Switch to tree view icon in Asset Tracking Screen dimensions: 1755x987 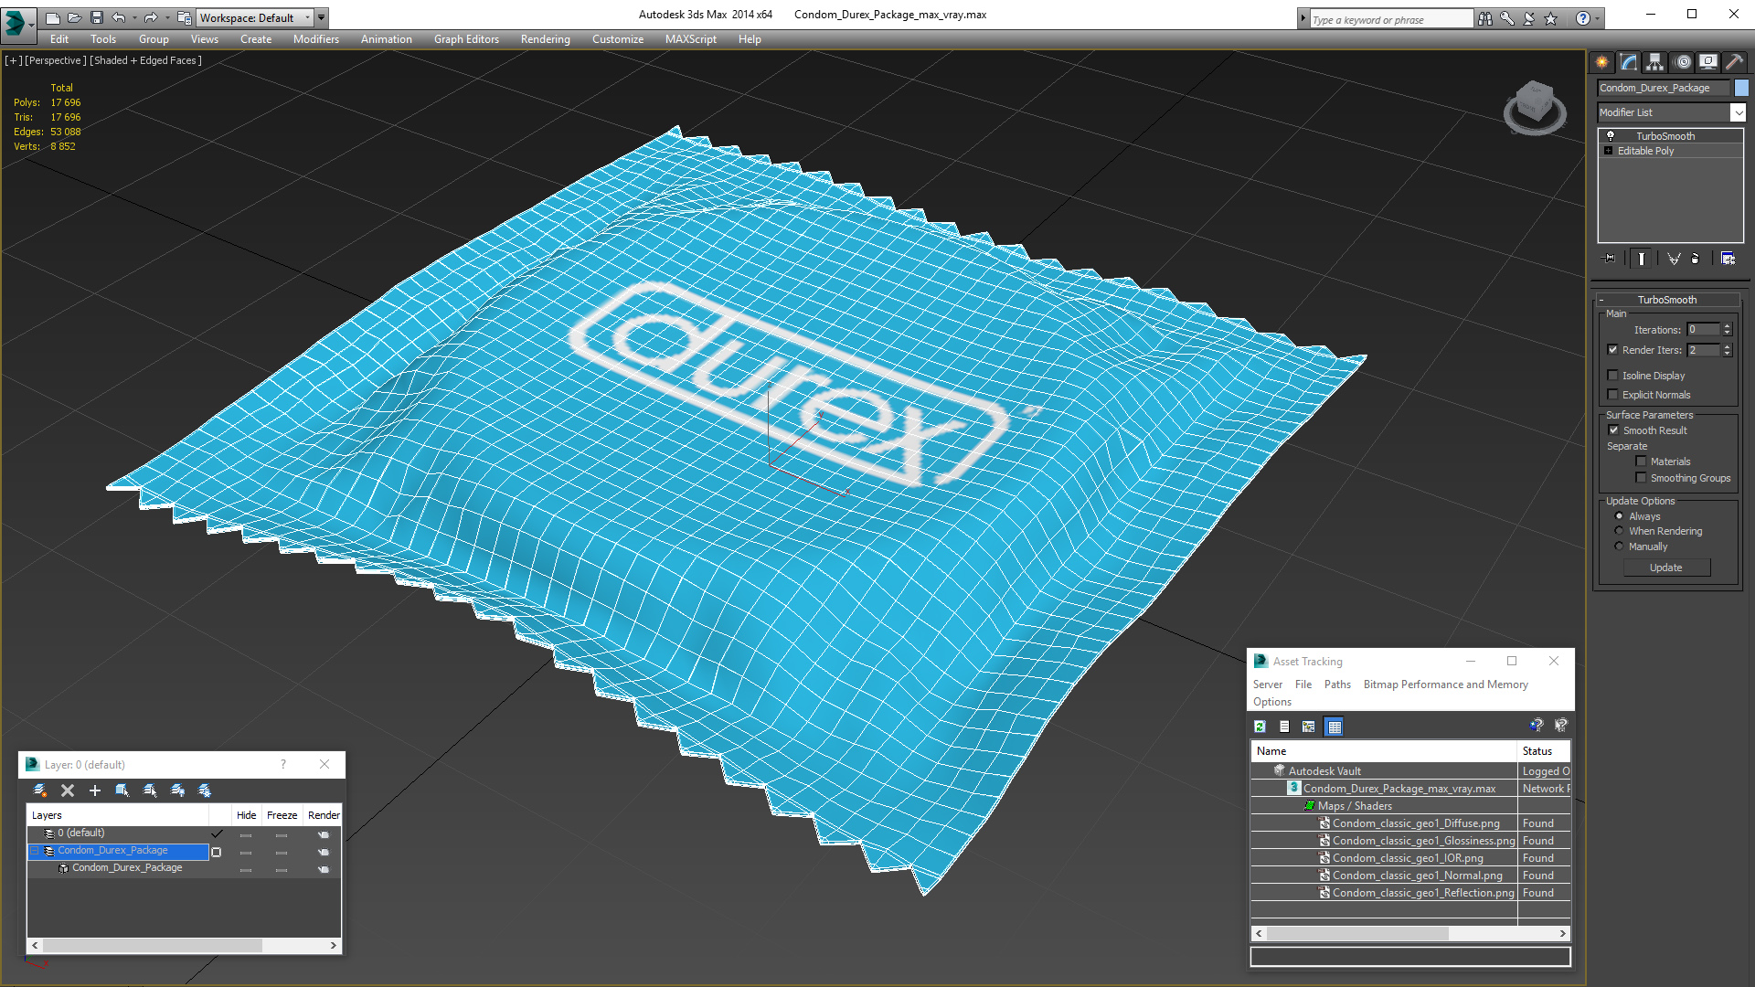point(1309,727)
